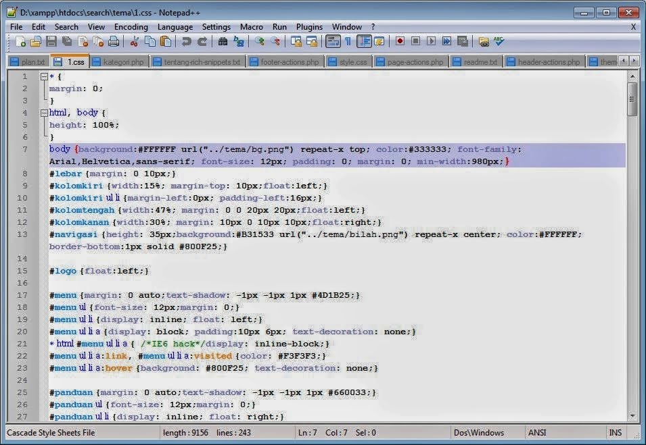Switch to the style.css tab

348,61
